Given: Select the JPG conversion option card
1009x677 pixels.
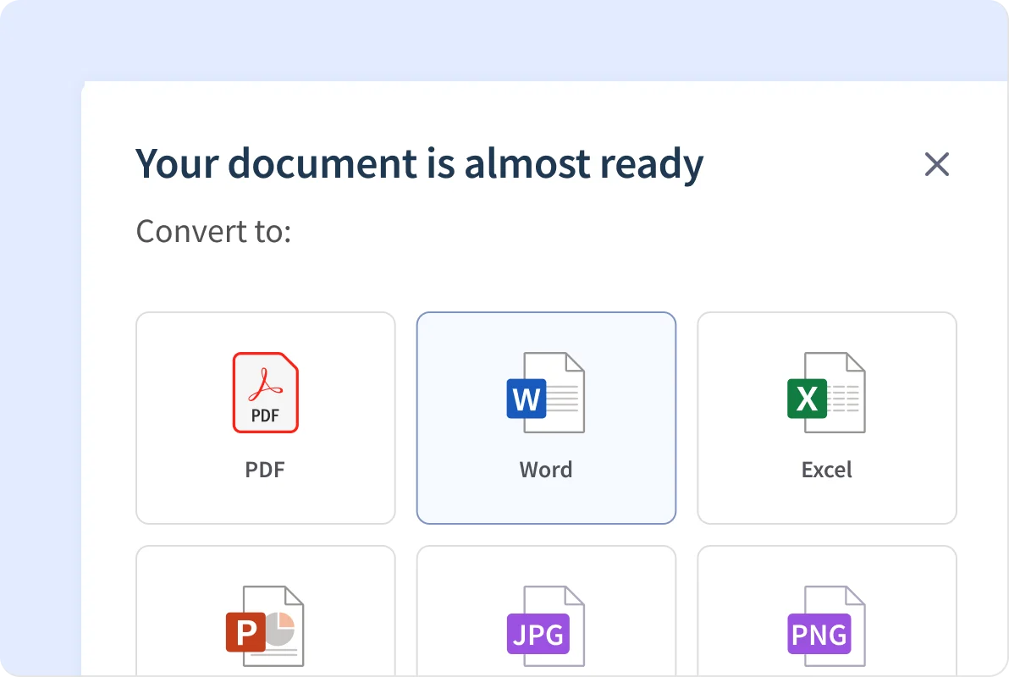Looking at the screenshot, I should (x=546, y=618).
